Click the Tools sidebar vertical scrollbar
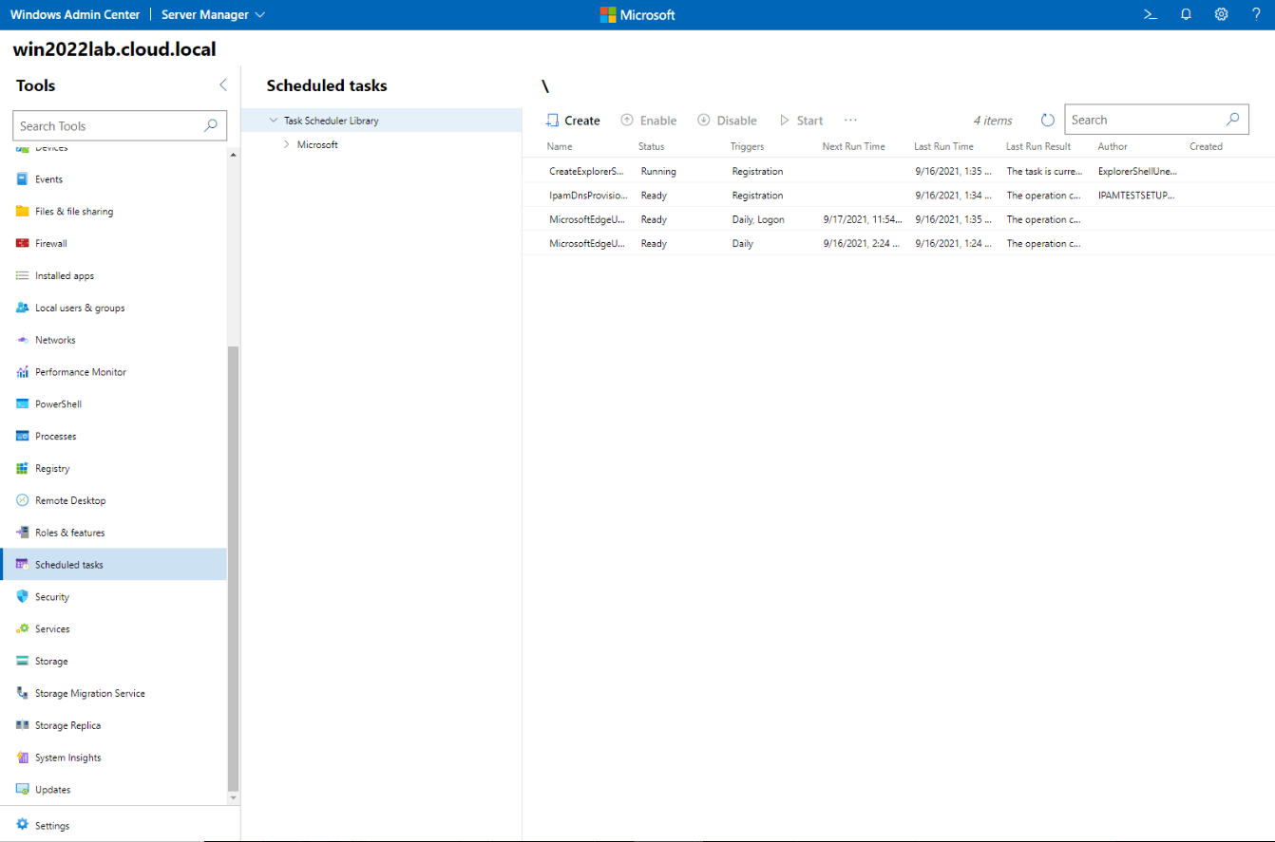The image size is (1275, 842). pos(234,568)
